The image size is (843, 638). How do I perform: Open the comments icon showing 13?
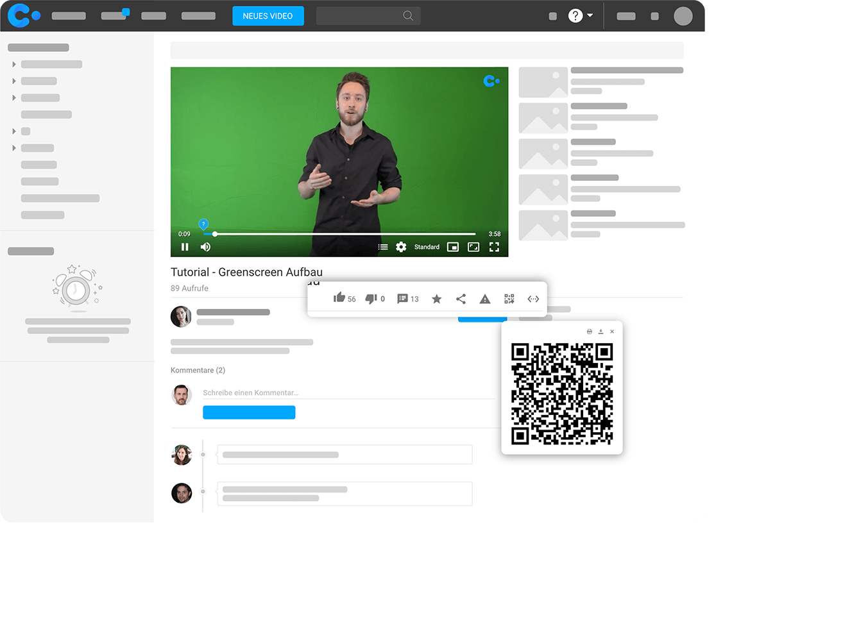coord(402,299)
